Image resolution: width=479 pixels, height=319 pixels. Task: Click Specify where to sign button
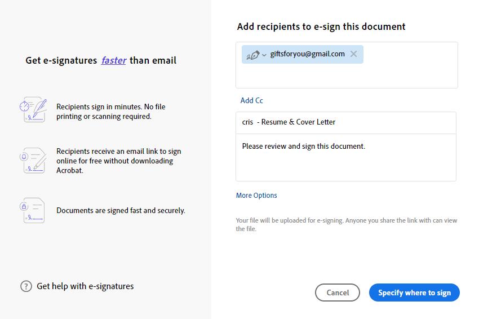[414, 293]
